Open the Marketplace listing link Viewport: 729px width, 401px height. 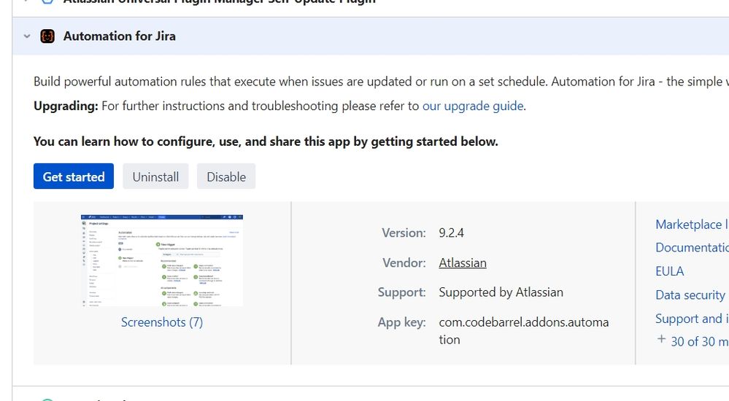coord(692,225)
